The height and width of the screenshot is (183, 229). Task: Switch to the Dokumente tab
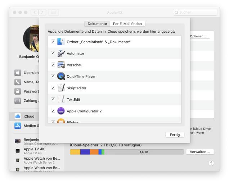(97, 24)
